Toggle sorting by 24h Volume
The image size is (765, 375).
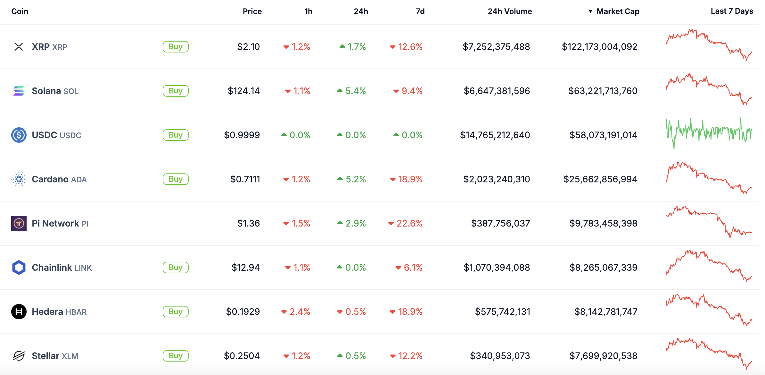(509, 11)
